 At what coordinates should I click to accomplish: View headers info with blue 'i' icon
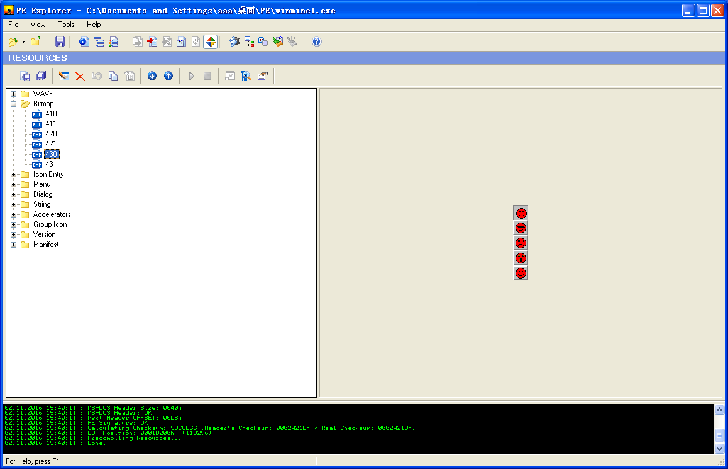tap(84, 41)
